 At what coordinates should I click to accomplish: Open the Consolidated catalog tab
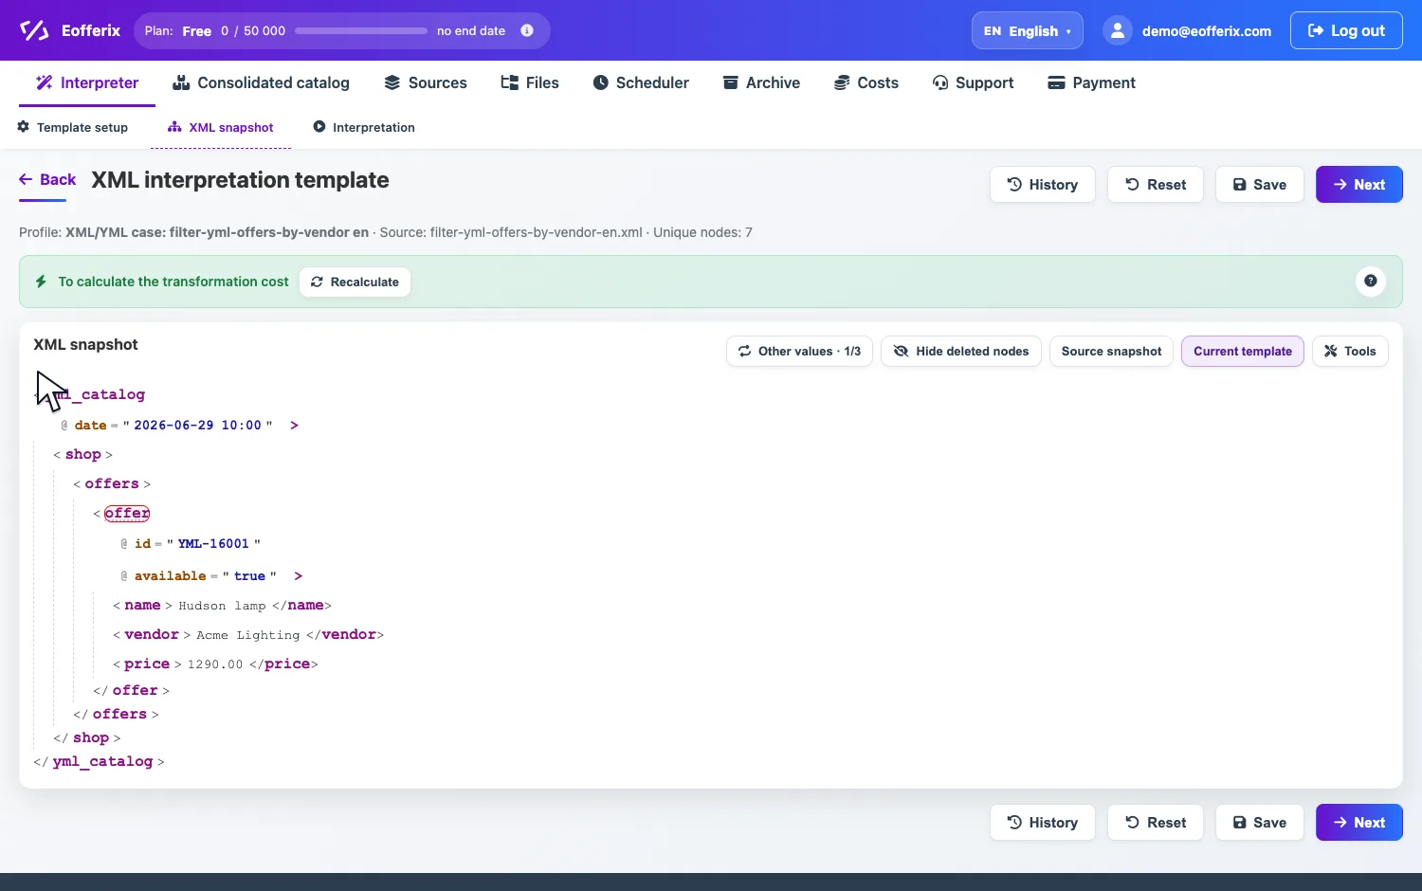(x=261, y=82)
